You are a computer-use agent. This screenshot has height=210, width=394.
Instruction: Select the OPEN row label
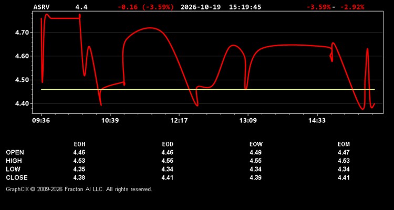coord(15,152)
